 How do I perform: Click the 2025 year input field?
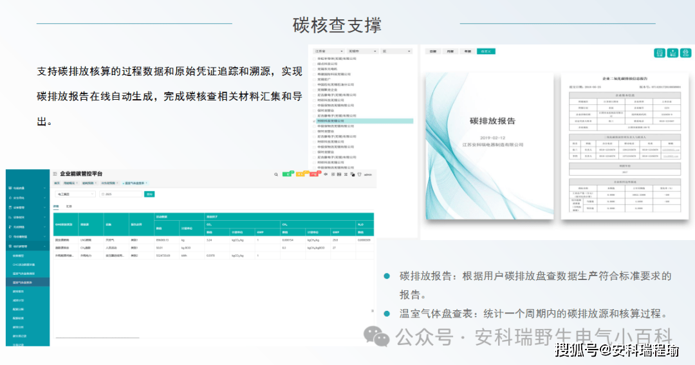pos(121,194)
